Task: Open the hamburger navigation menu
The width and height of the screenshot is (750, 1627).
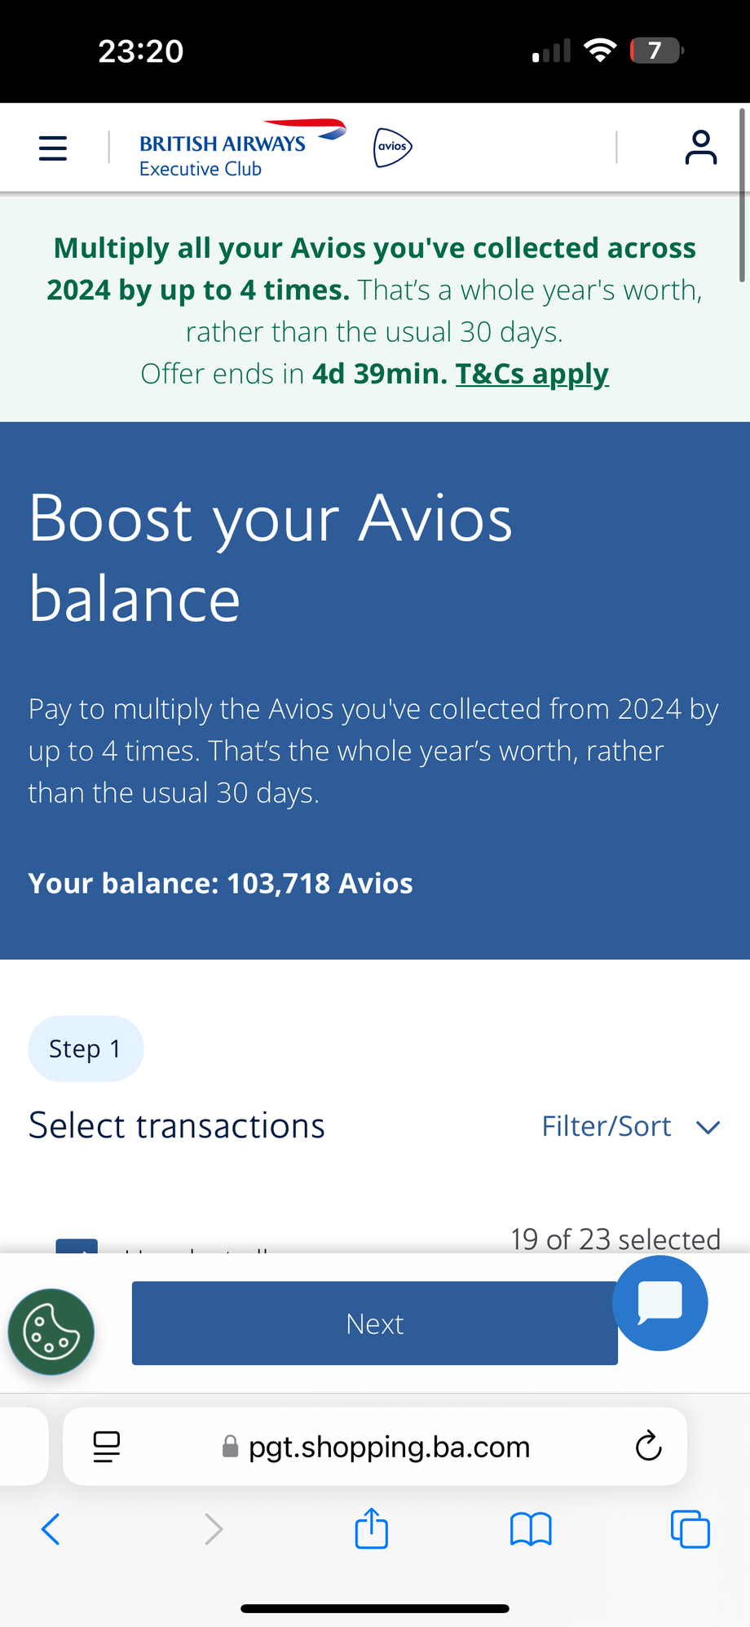Action: (x=52, y=148)
